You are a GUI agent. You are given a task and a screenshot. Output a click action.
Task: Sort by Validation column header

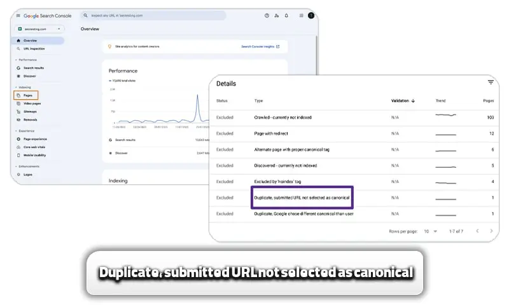pos(400,101)
